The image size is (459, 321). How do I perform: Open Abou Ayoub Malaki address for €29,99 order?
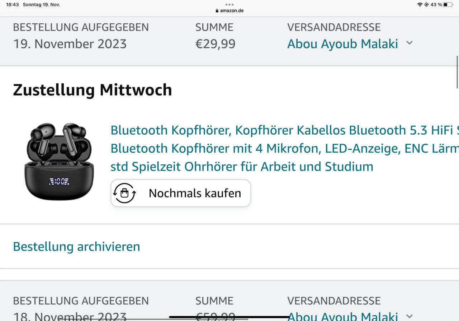pyautogui.click(x=342, y=44)
